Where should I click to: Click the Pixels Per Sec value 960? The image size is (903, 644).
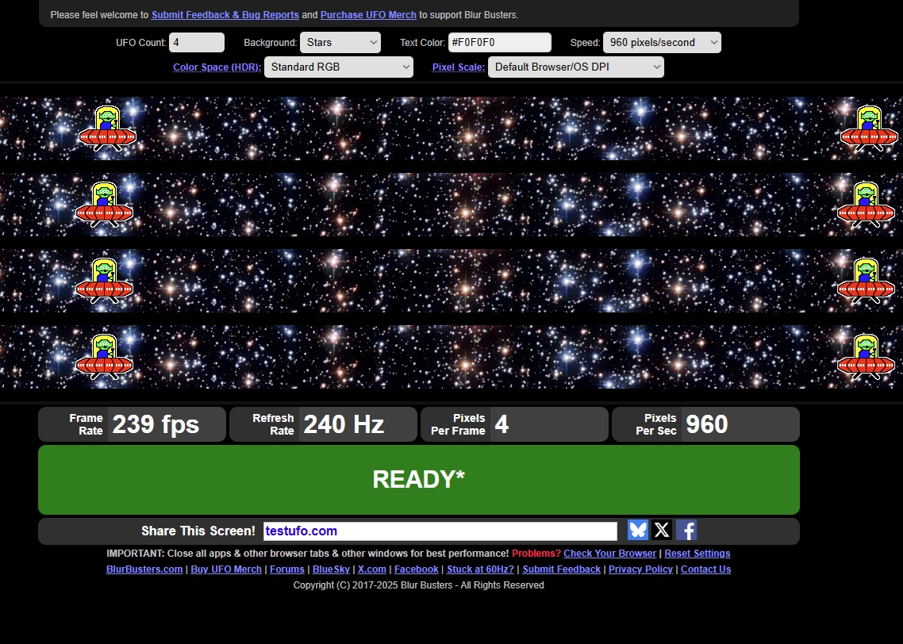click(x=707, y=425)
